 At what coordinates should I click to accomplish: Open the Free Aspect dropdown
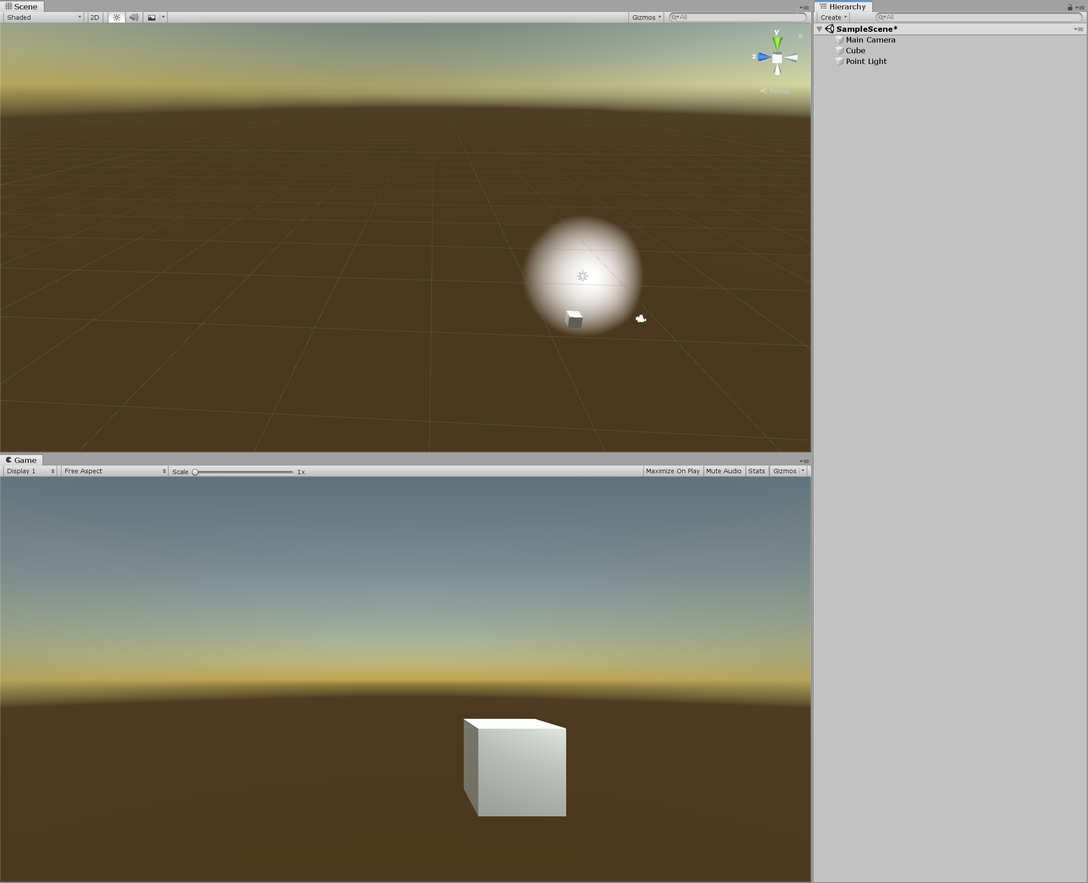[113, 471]
